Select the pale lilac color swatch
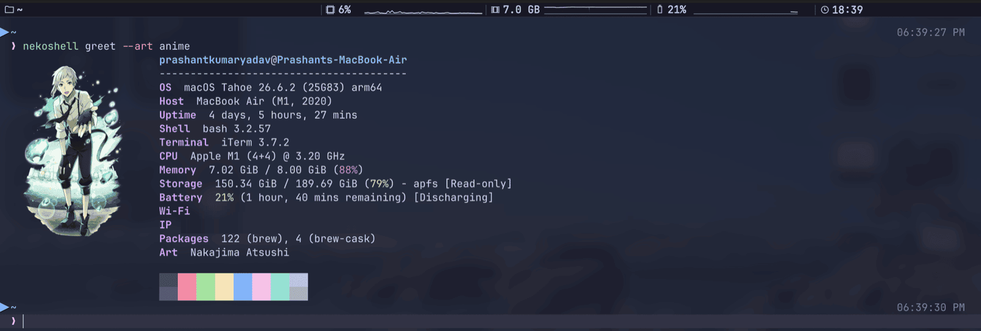 (261, 287)
